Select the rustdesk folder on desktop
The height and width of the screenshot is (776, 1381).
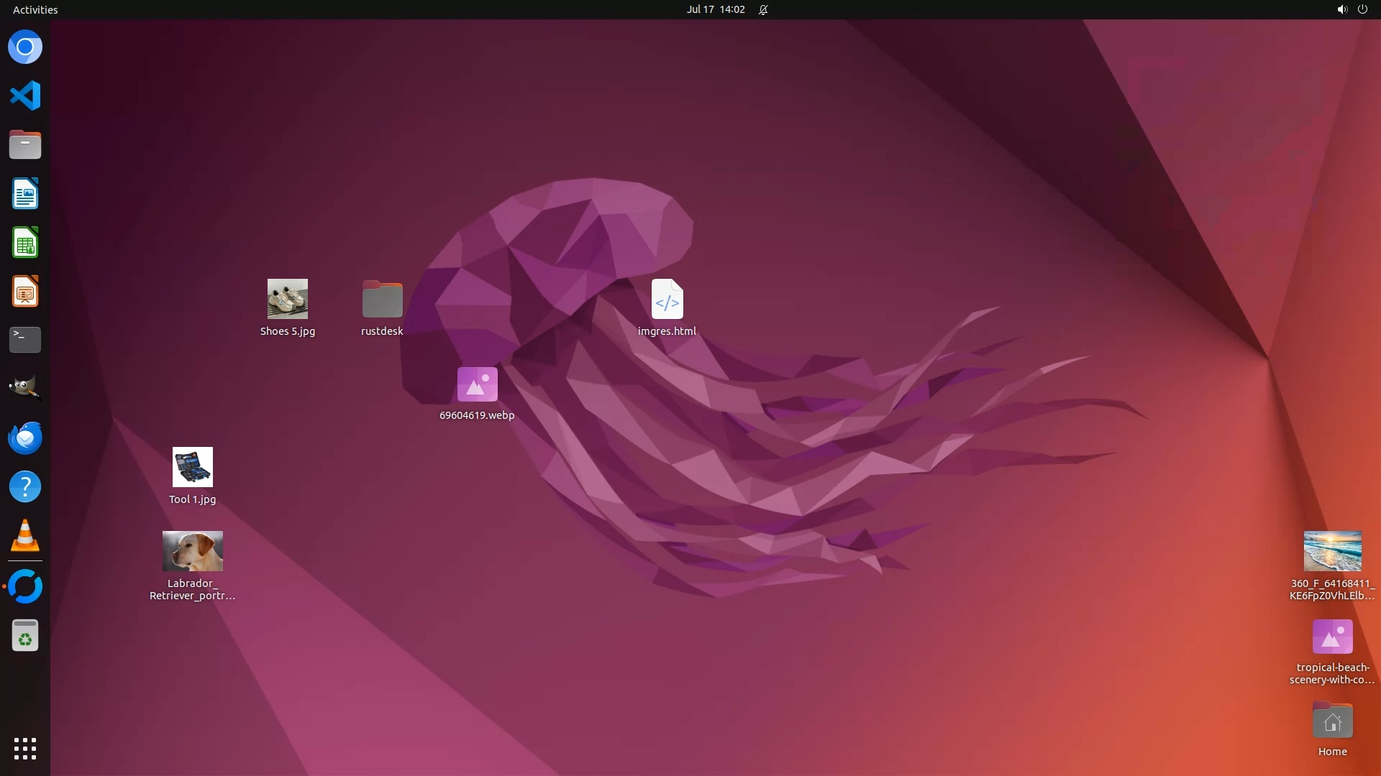[x=382, y=299]
